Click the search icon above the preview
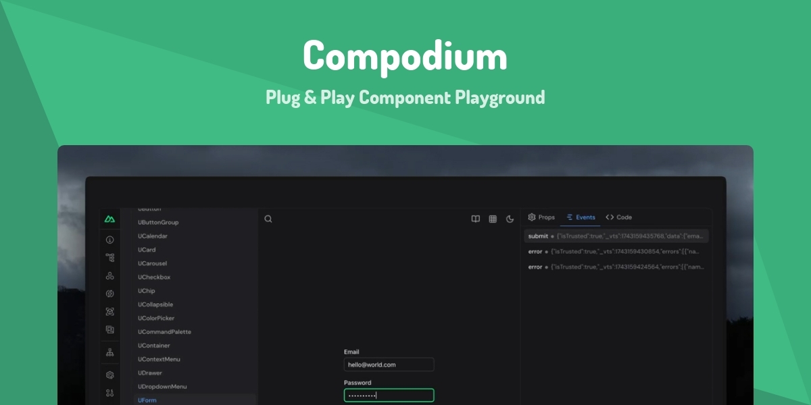 pos(268,219)
